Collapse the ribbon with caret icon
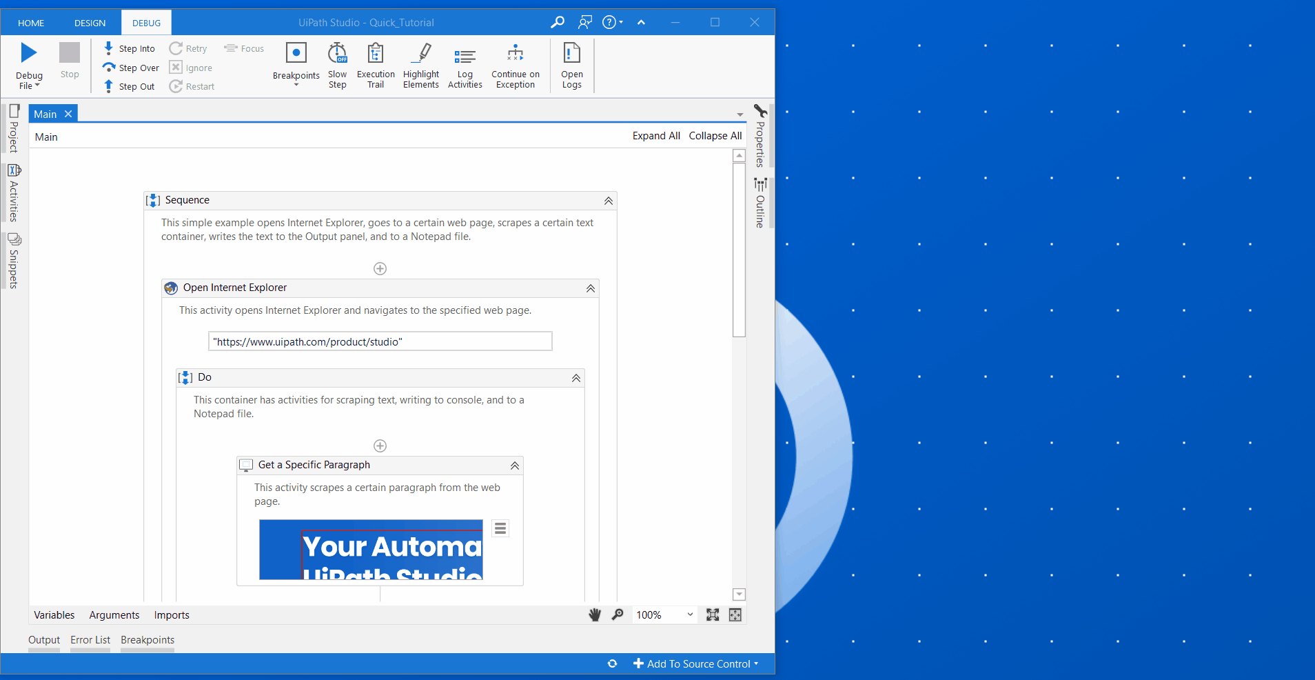This screenshot has width=1315, height=680. click(641, 22)
